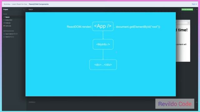
Task: Click the FILES section label
Action: (5, 14)
